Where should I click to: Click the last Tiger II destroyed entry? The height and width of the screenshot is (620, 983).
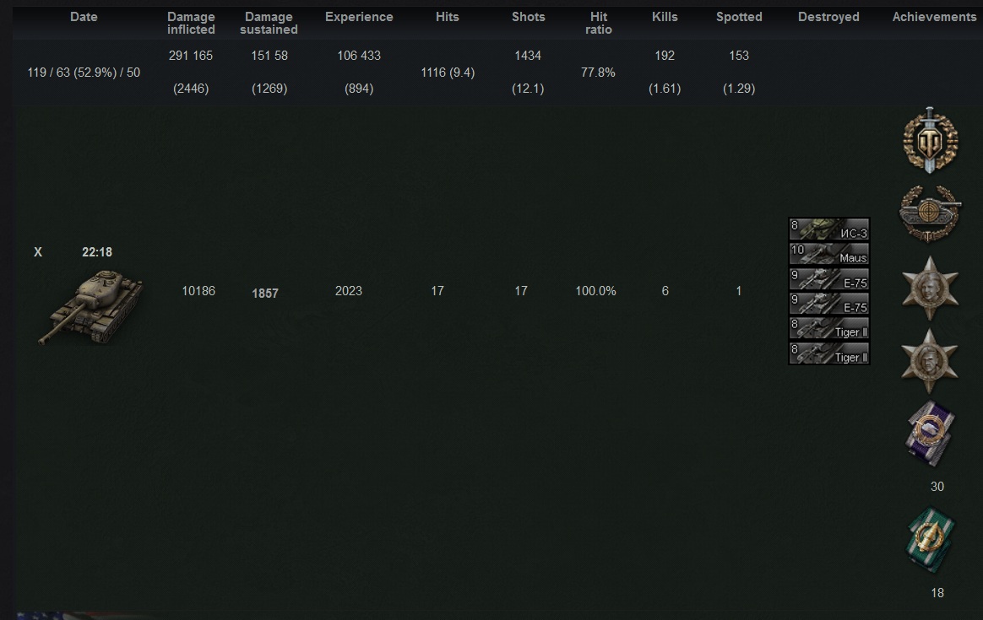[x=828, y=353]
